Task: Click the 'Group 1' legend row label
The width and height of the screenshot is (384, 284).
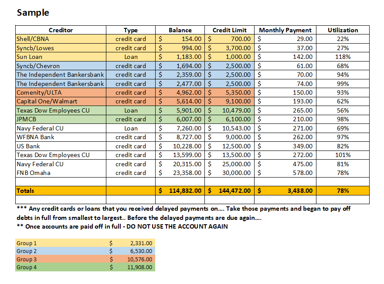Action: 27,243
